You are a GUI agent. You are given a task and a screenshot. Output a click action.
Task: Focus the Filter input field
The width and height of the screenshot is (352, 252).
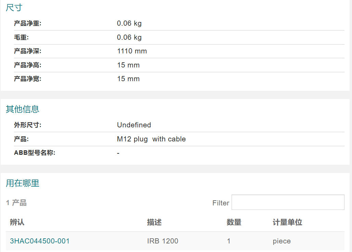(x=288, y=202)
